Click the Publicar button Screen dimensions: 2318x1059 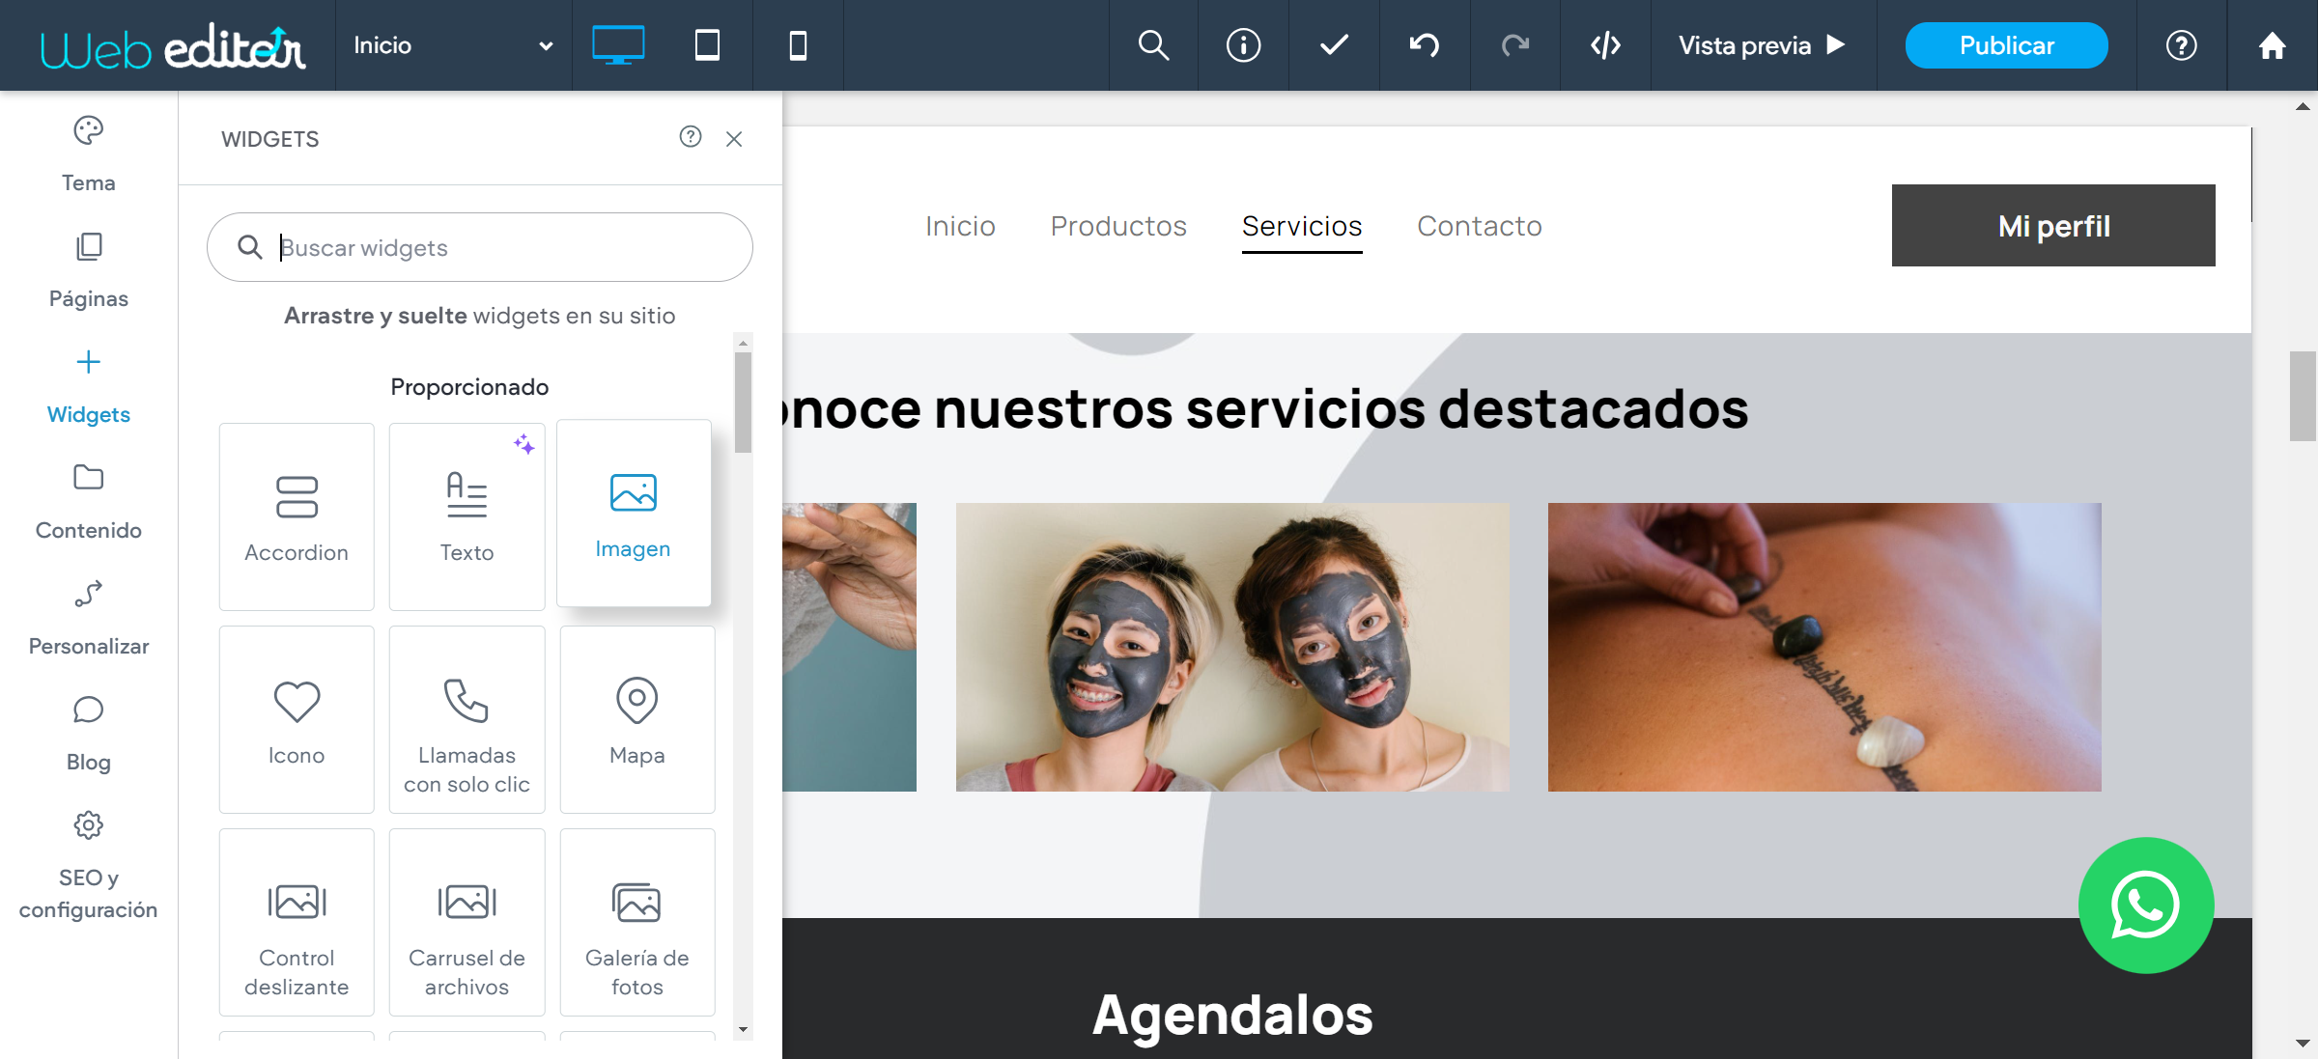2006,45
